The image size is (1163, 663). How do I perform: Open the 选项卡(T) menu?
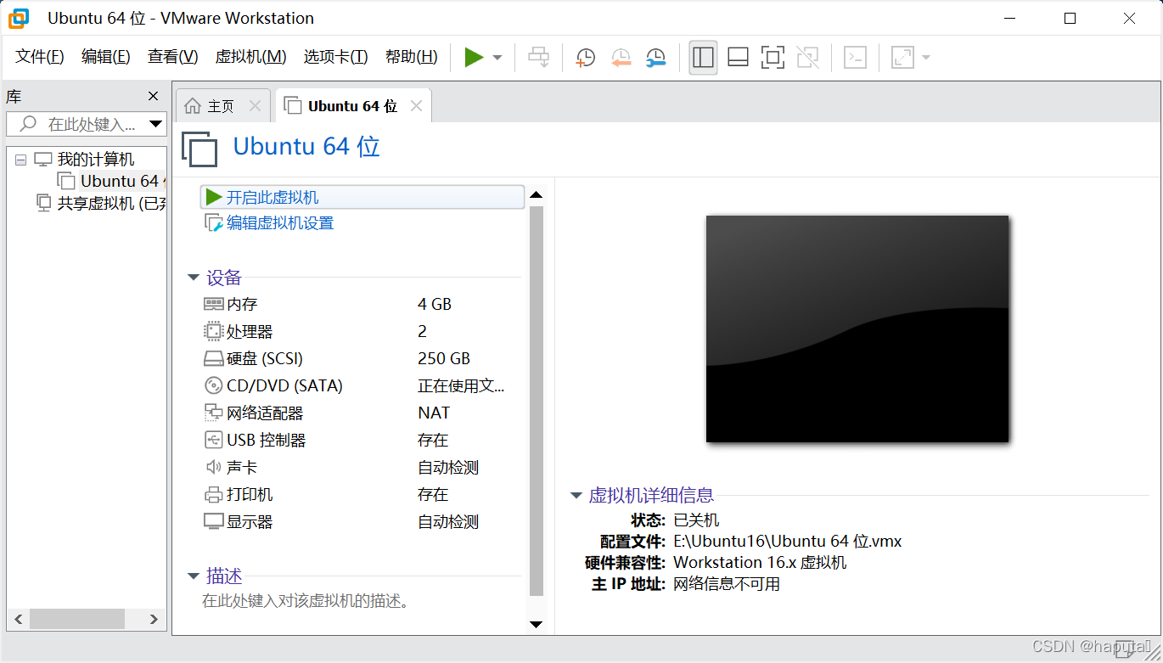336,57
